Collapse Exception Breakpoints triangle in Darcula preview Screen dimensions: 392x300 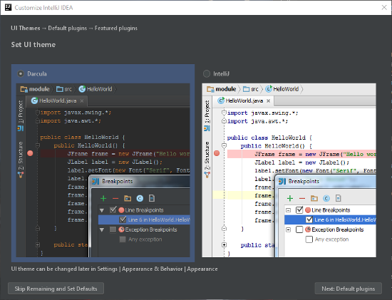pyautogui.click(x=102, y=229)
